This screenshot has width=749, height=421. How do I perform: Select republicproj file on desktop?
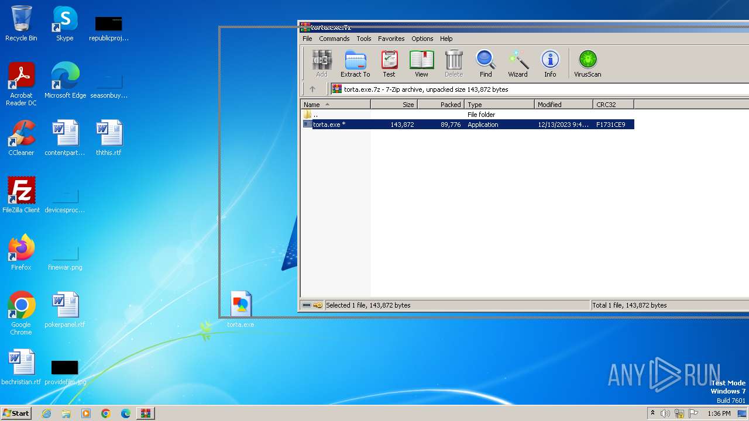(109, 28)
